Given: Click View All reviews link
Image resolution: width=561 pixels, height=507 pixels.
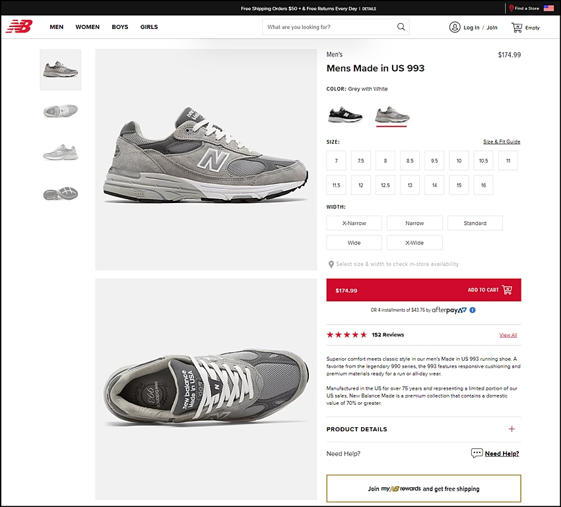Looking at the screenshot, I should (508, 335).
